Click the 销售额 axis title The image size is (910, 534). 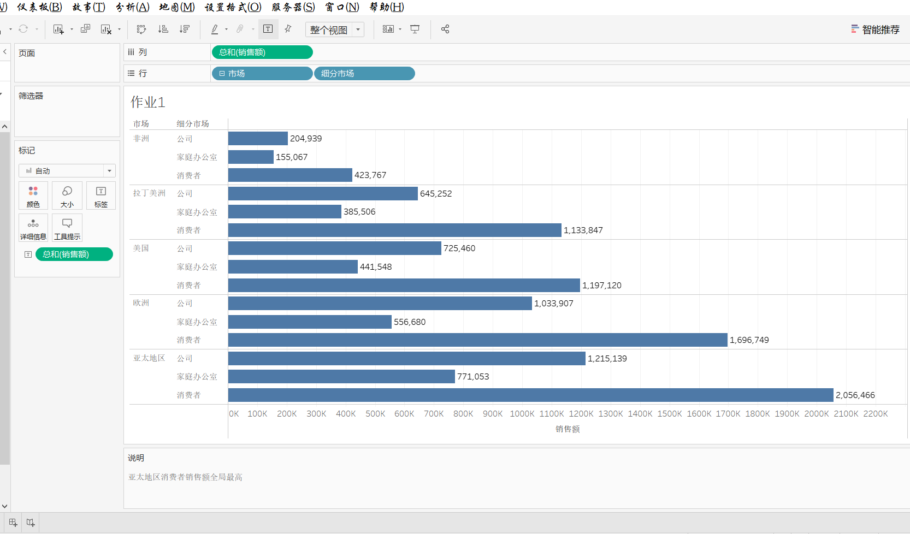[568, 429]
